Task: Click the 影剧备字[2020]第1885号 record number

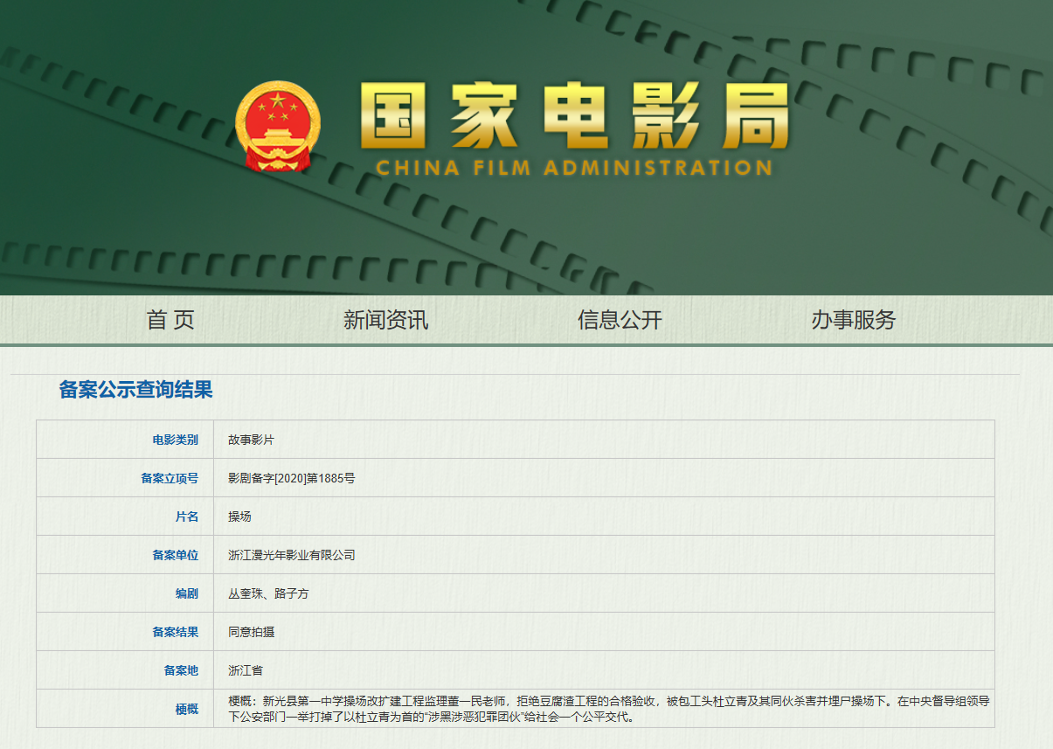Action: coord(292,478)
